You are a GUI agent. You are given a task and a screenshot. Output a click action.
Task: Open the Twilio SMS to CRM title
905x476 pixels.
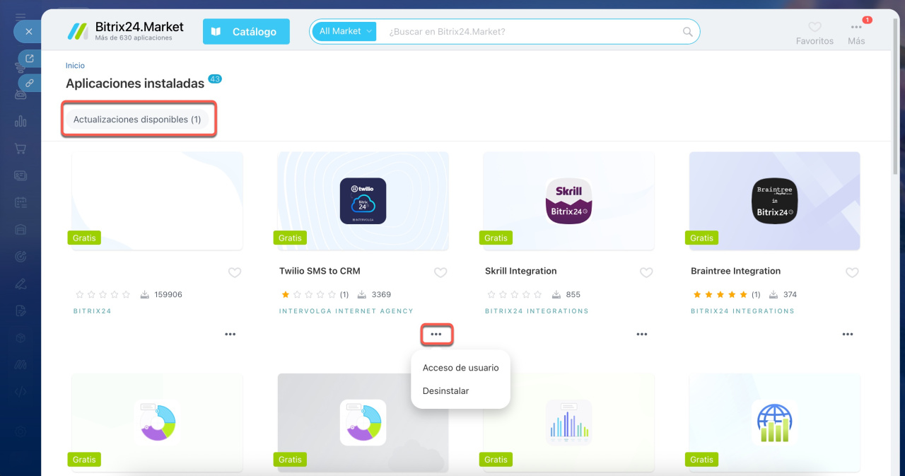(x=320, y=271)
